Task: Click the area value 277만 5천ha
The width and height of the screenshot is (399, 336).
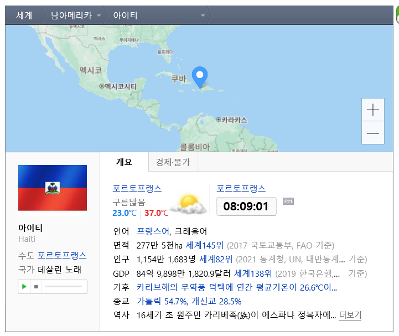Action: pyautogui.click(x=159, y=245)
